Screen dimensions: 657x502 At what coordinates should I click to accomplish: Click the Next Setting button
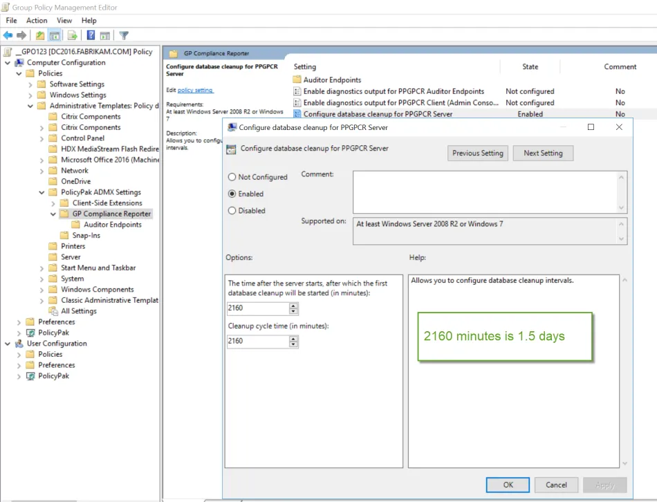point(543,153)
